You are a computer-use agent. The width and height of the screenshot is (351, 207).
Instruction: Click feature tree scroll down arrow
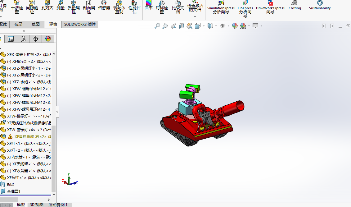(54, 195)
